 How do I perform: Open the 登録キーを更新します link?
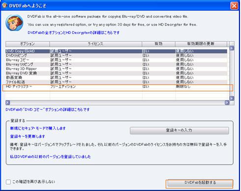coord(28,136)
